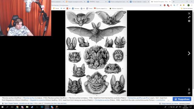Expand the Другие закладки bookmarks folder
194x109 pixels.
pyautogui.click(x=187, y=8)
